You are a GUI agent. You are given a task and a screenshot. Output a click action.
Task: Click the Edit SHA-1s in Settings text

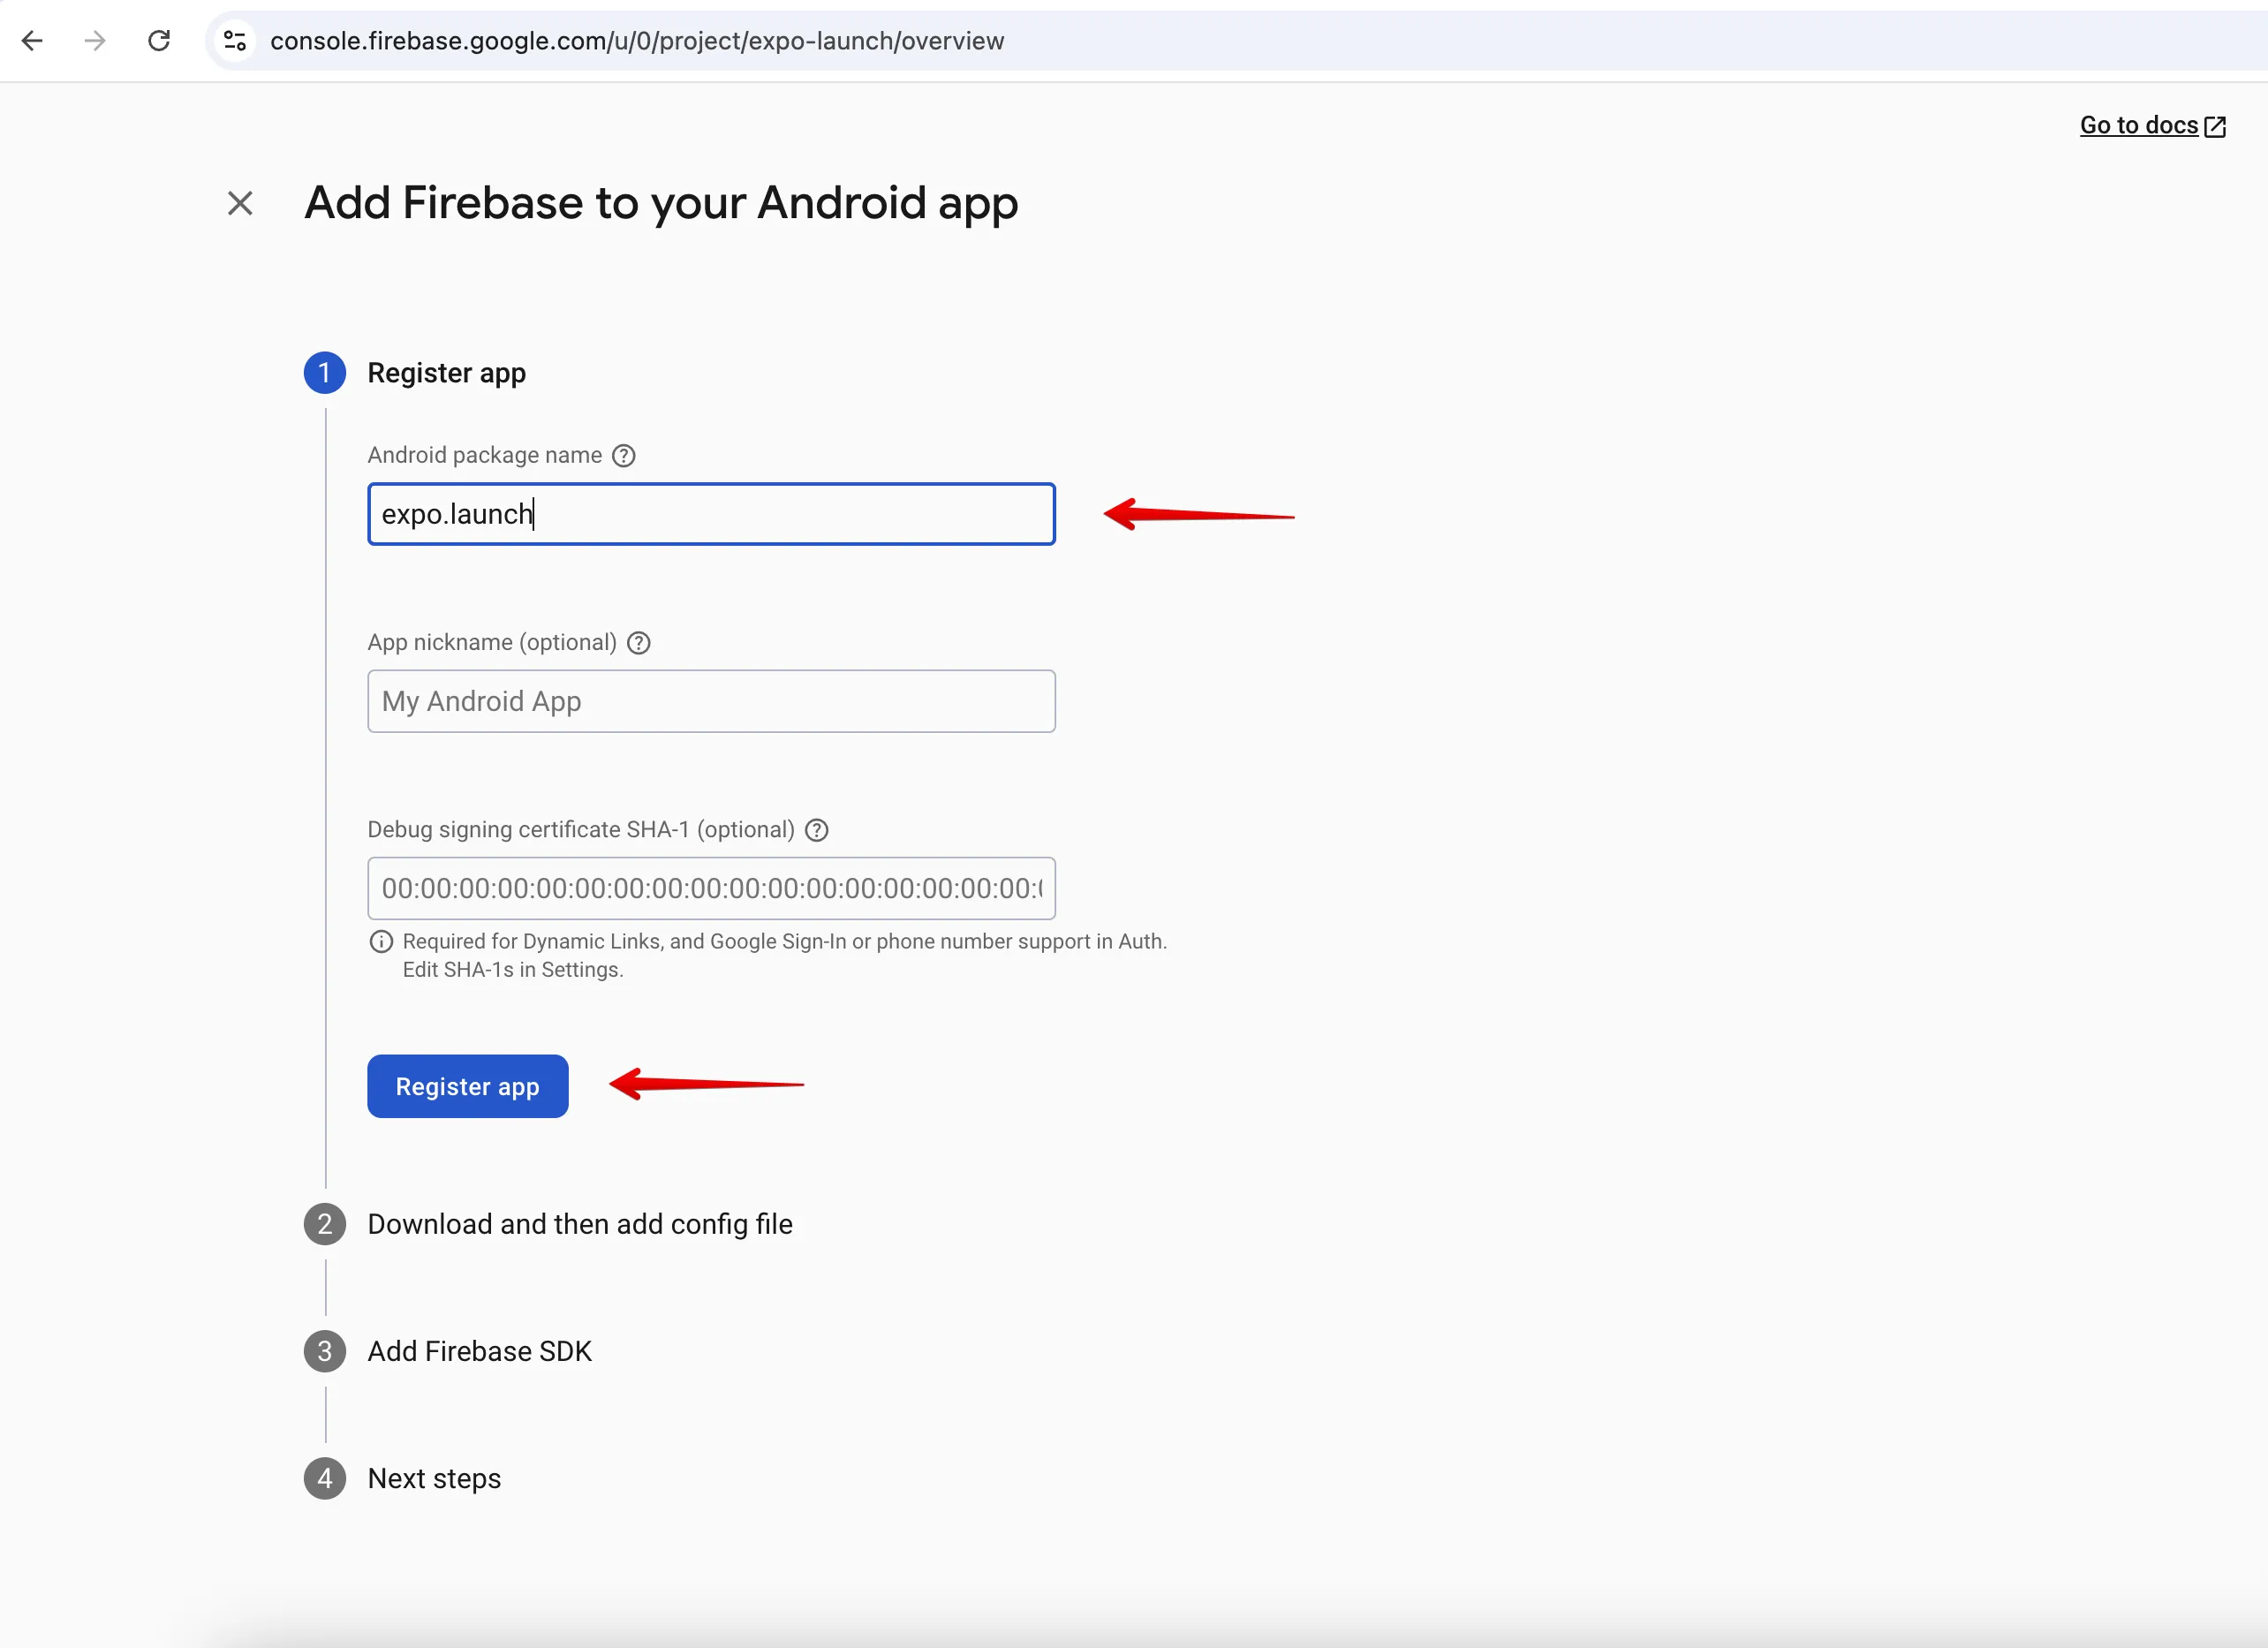coord(513,969)
